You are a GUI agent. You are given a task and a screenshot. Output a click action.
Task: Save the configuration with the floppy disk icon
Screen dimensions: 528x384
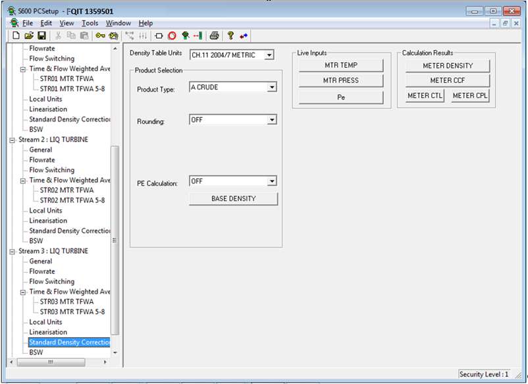[41, 36]
